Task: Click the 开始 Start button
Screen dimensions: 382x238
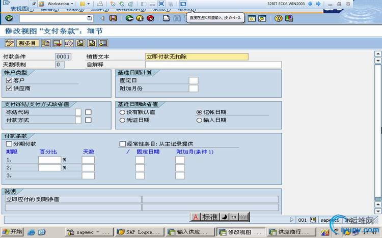Action: click(12, 232)
